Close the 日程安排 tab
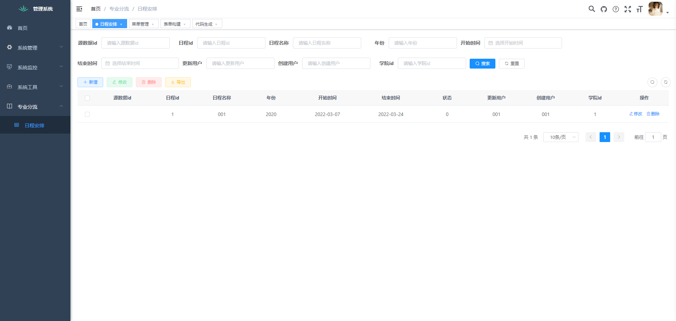676x321 pixels. (121, 24)
